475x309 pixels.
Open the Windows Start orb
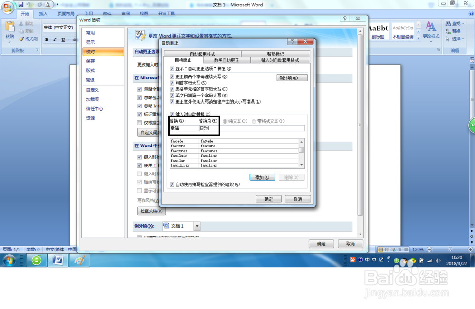point(9,261)
